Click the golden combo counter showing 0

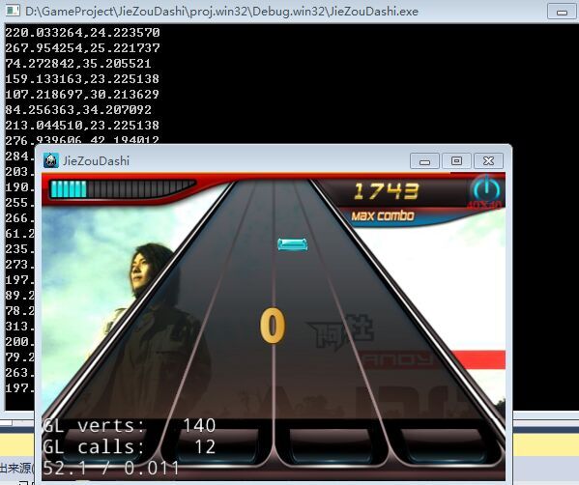[273, 327]
